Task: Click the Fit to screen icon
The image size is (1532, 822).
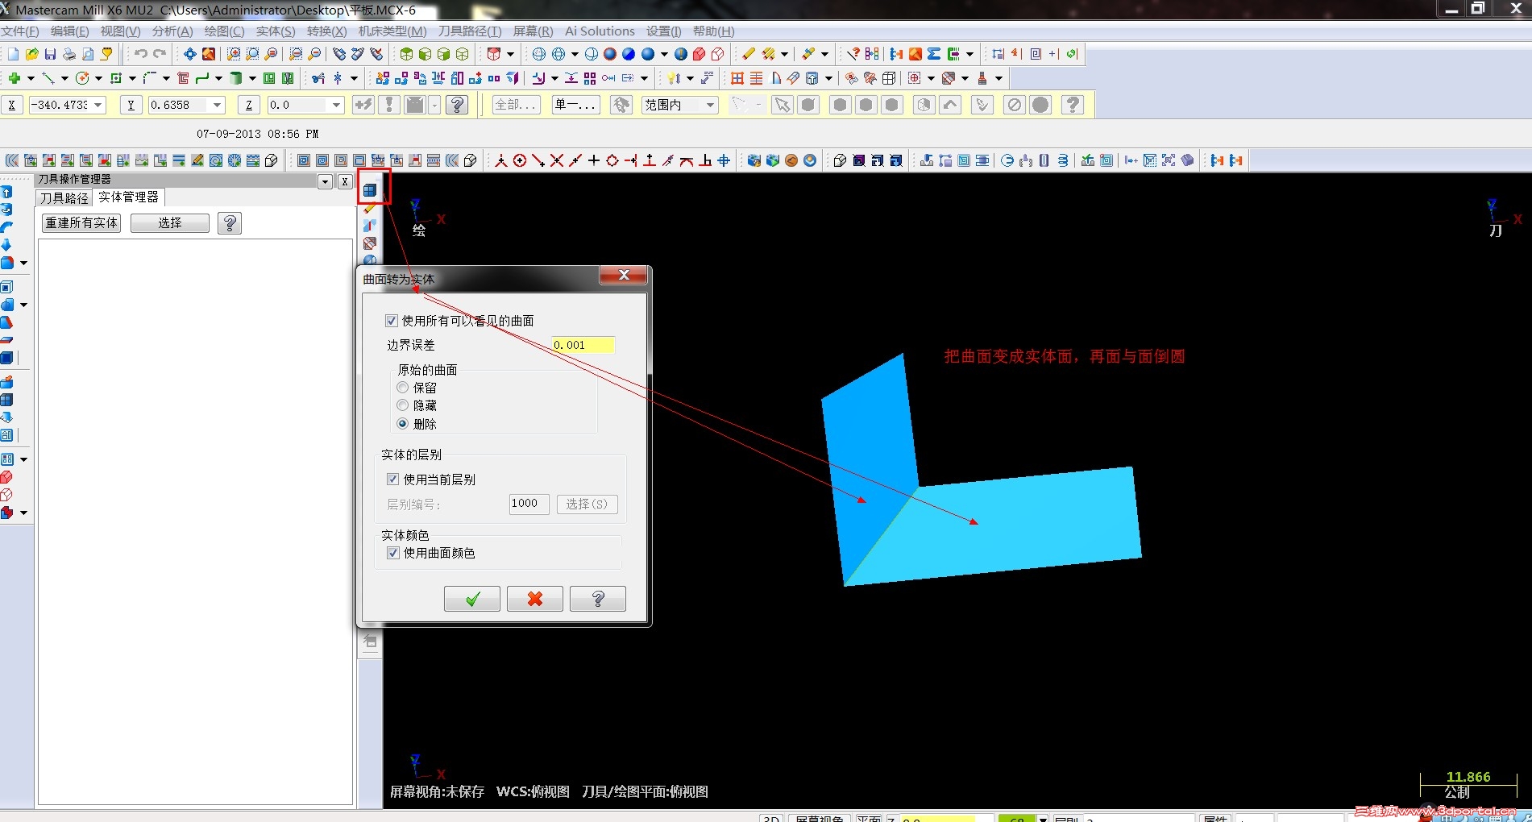Action: click(x=189, y=54)
